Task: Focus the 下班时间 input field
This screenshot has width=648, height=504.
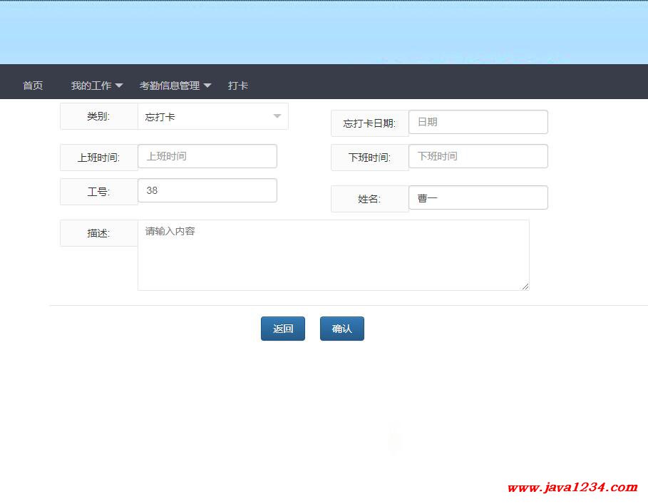Action: [478, 156]
